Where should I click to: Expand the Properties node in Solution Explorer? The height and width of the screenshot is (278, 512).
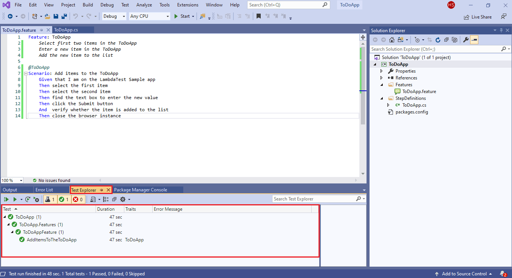click(x=381, y=71)
